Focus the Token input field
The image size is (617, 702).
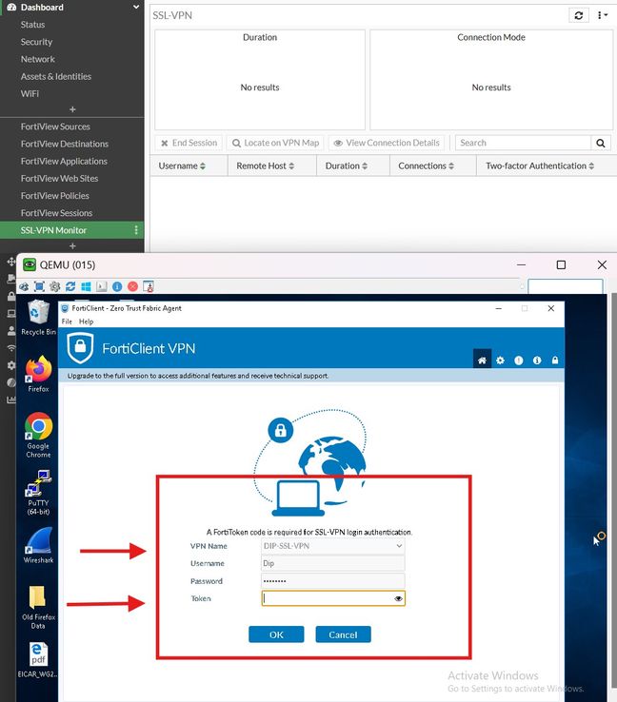333,598
